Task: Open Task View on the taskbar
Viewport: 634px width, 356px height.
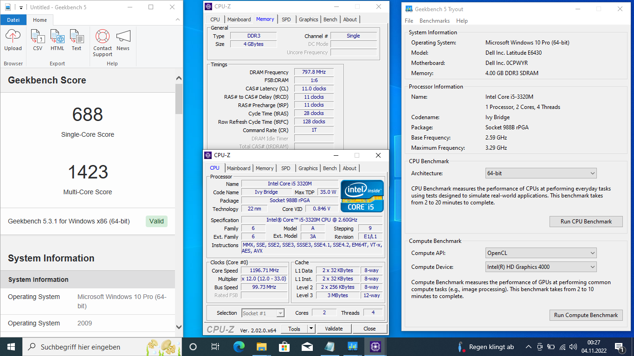Action: pyautogui.click(x=215, y=347)
